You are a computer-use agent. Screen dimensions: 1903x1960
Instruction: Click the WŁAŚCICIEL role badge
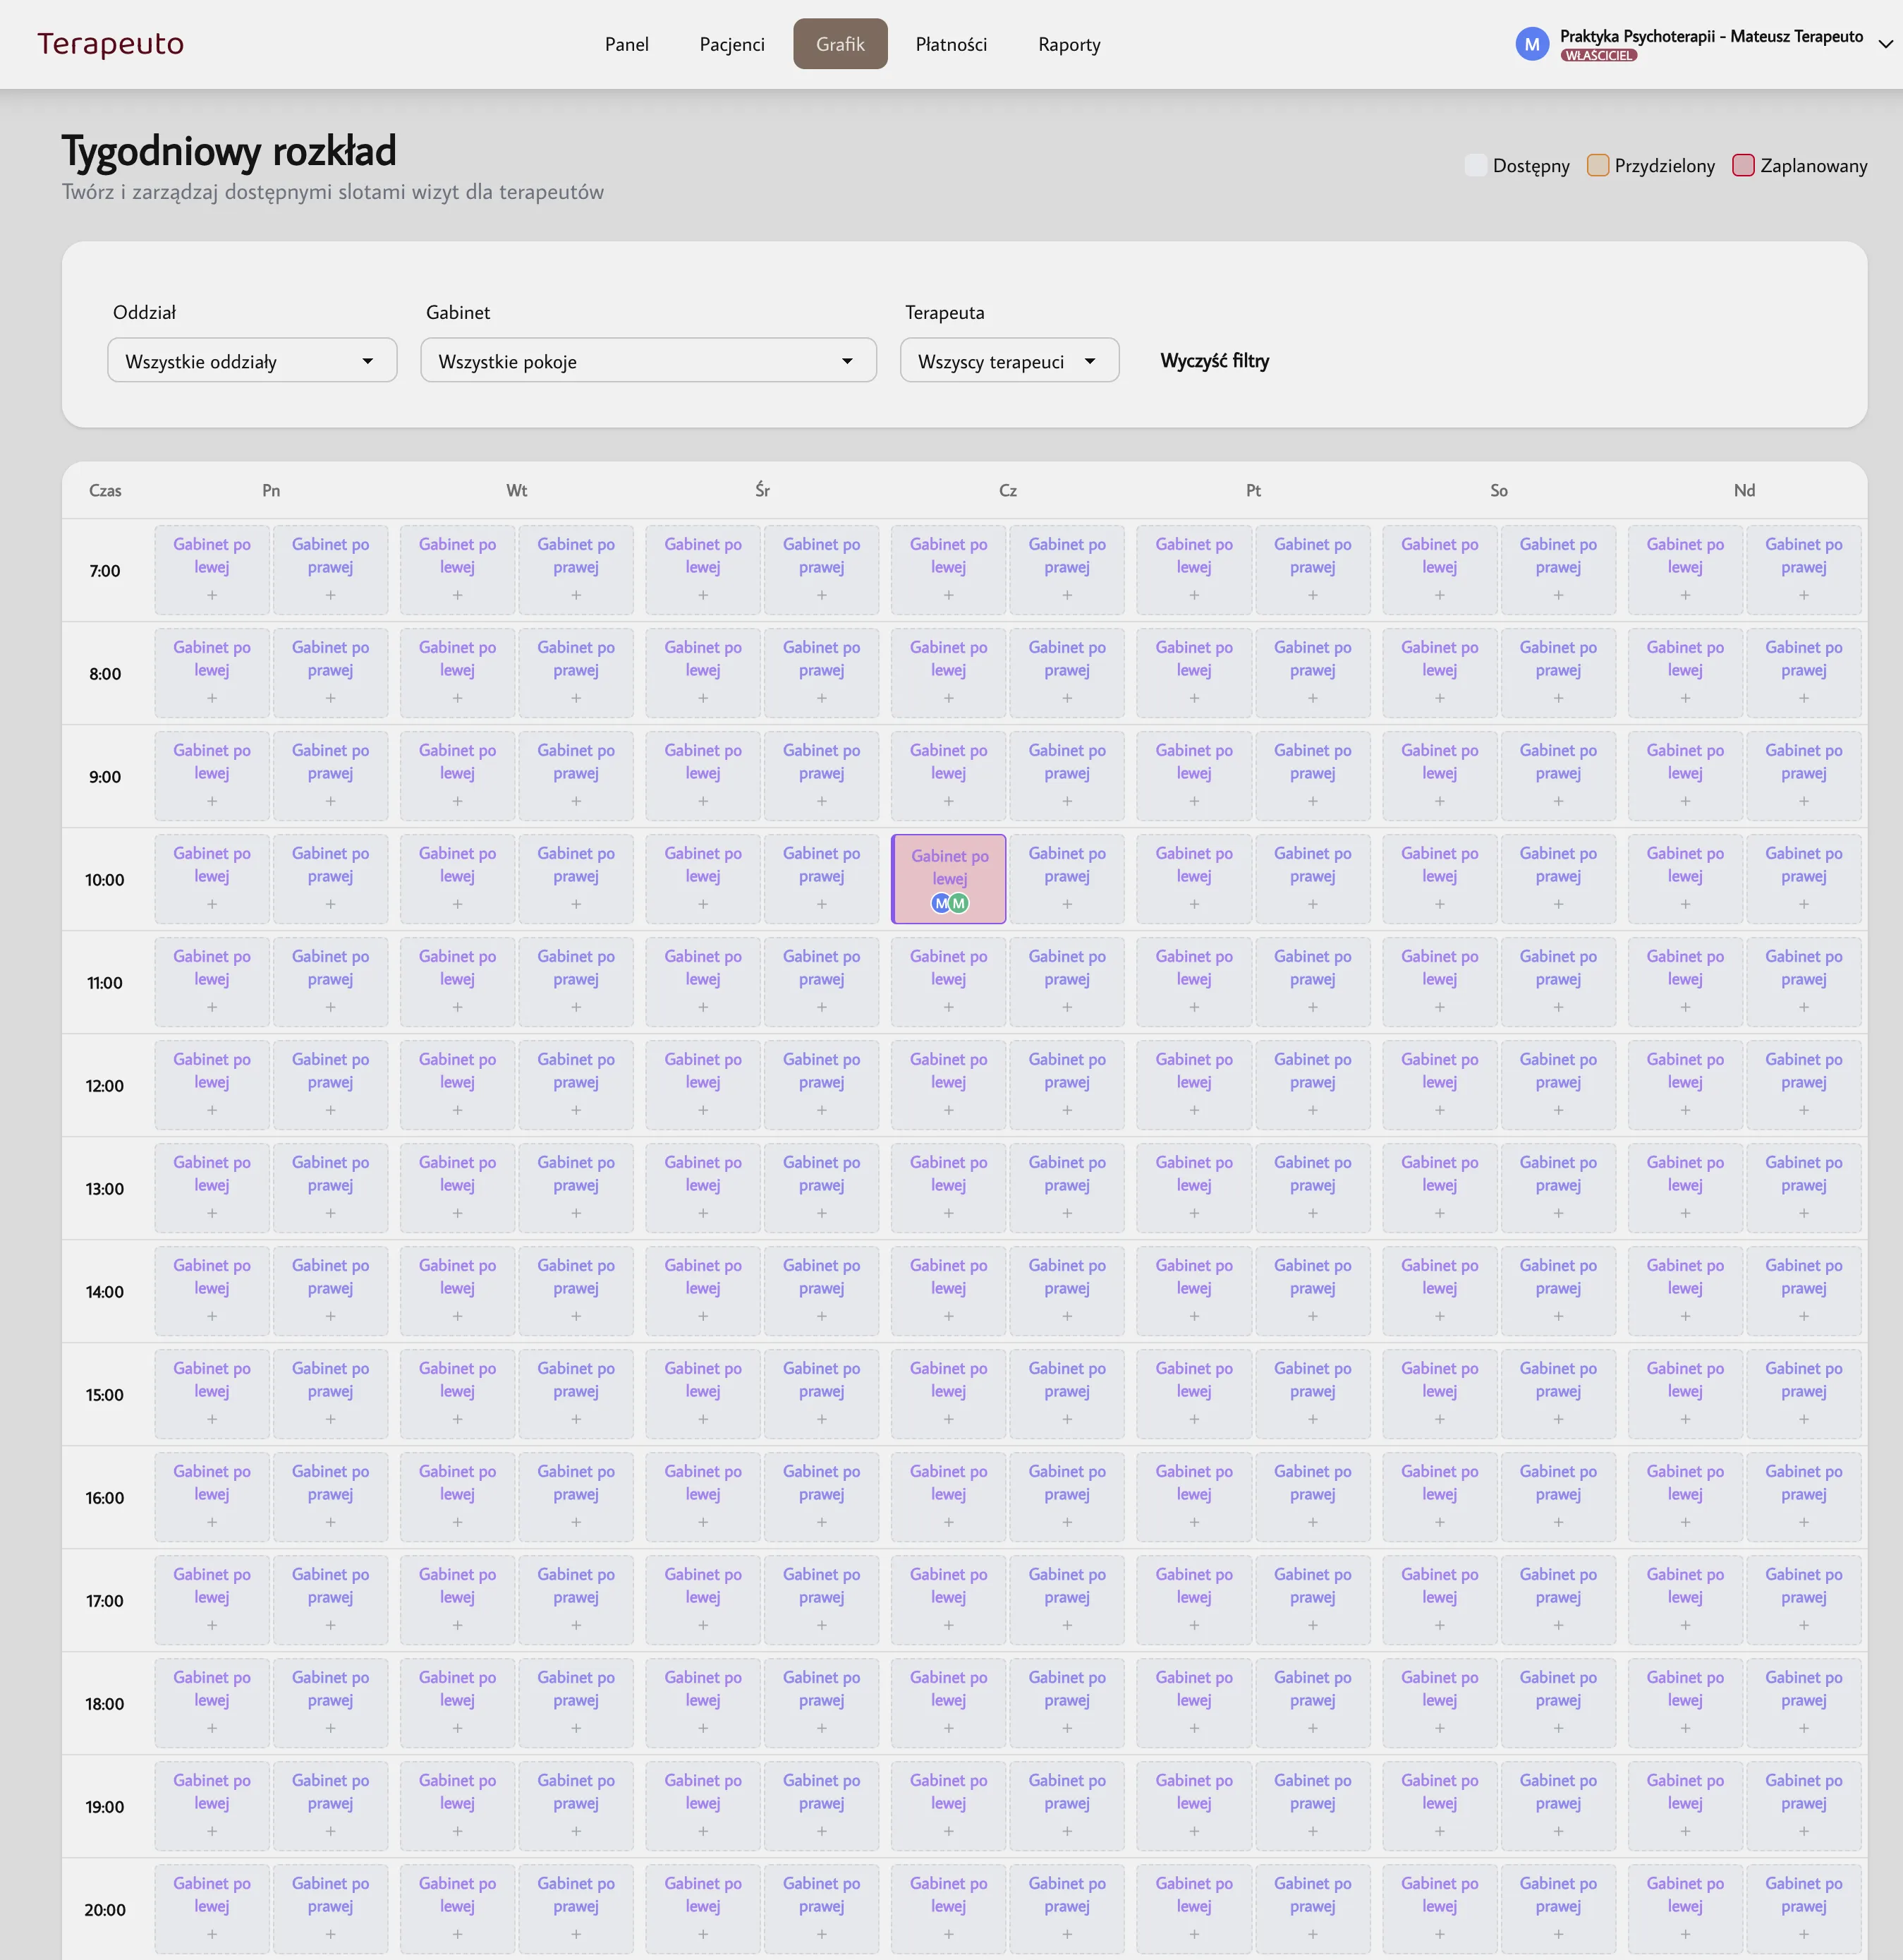point(1598,56)
